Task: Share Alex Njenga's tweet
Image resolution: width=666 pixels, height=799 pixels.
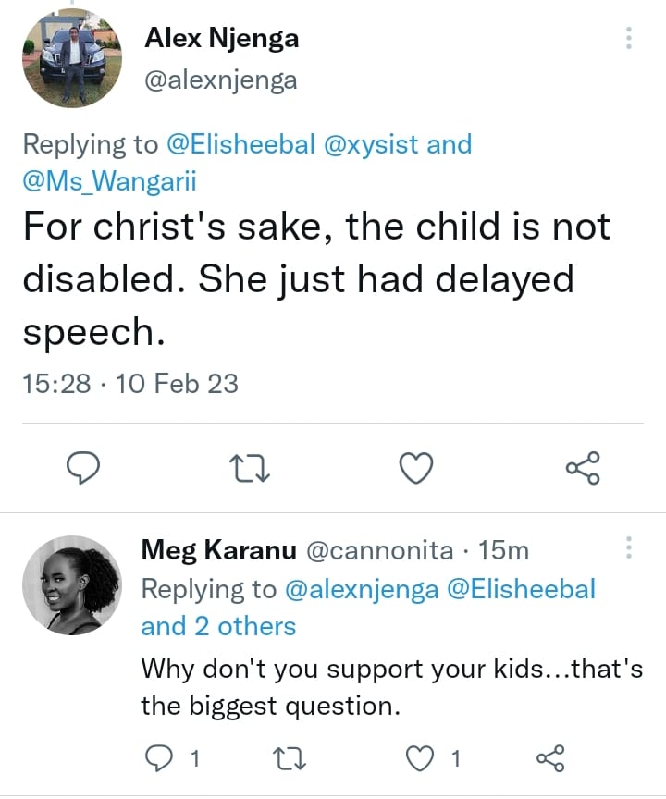Action: 583,469
